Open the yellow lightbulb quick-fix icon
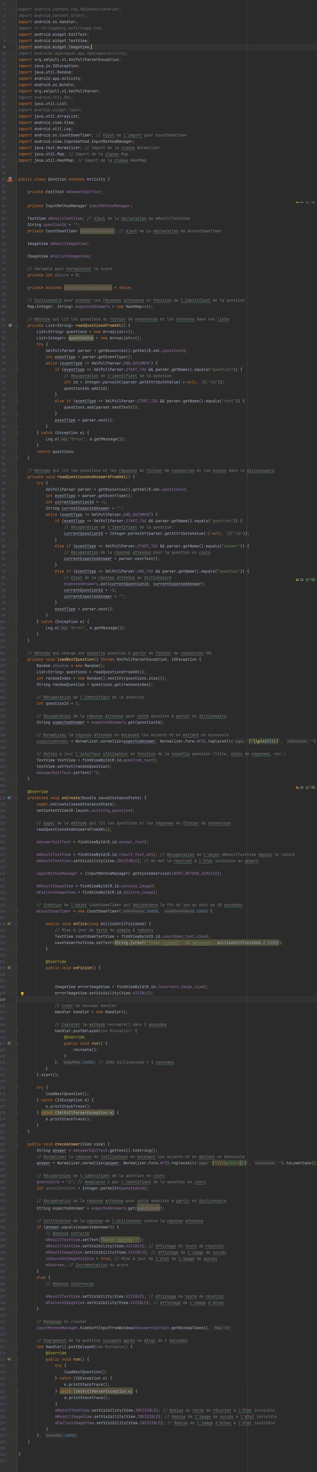 pyautogui.click(x=22, y=994)
